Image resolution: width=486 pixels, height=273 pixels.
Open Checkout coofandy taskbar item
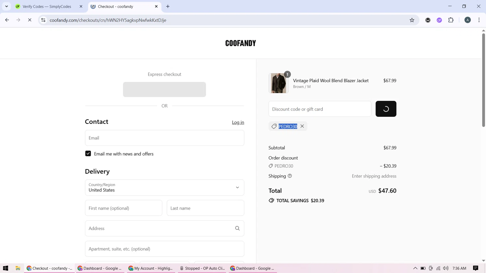[49, 268]
